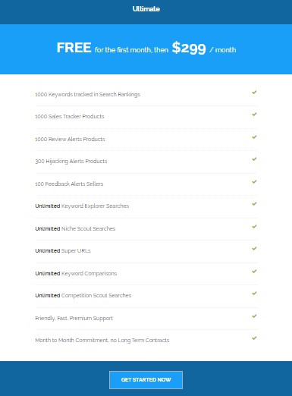Click checkmark beside 1000 Sales Tracker Products

click(254, 115)
